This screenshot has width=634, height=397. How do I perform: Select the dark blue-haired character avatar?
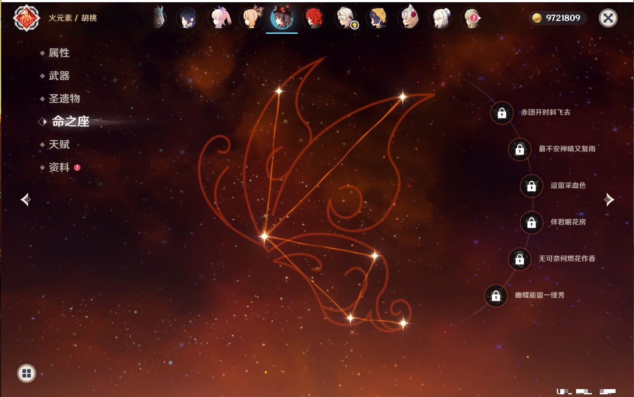coord(187,18)
